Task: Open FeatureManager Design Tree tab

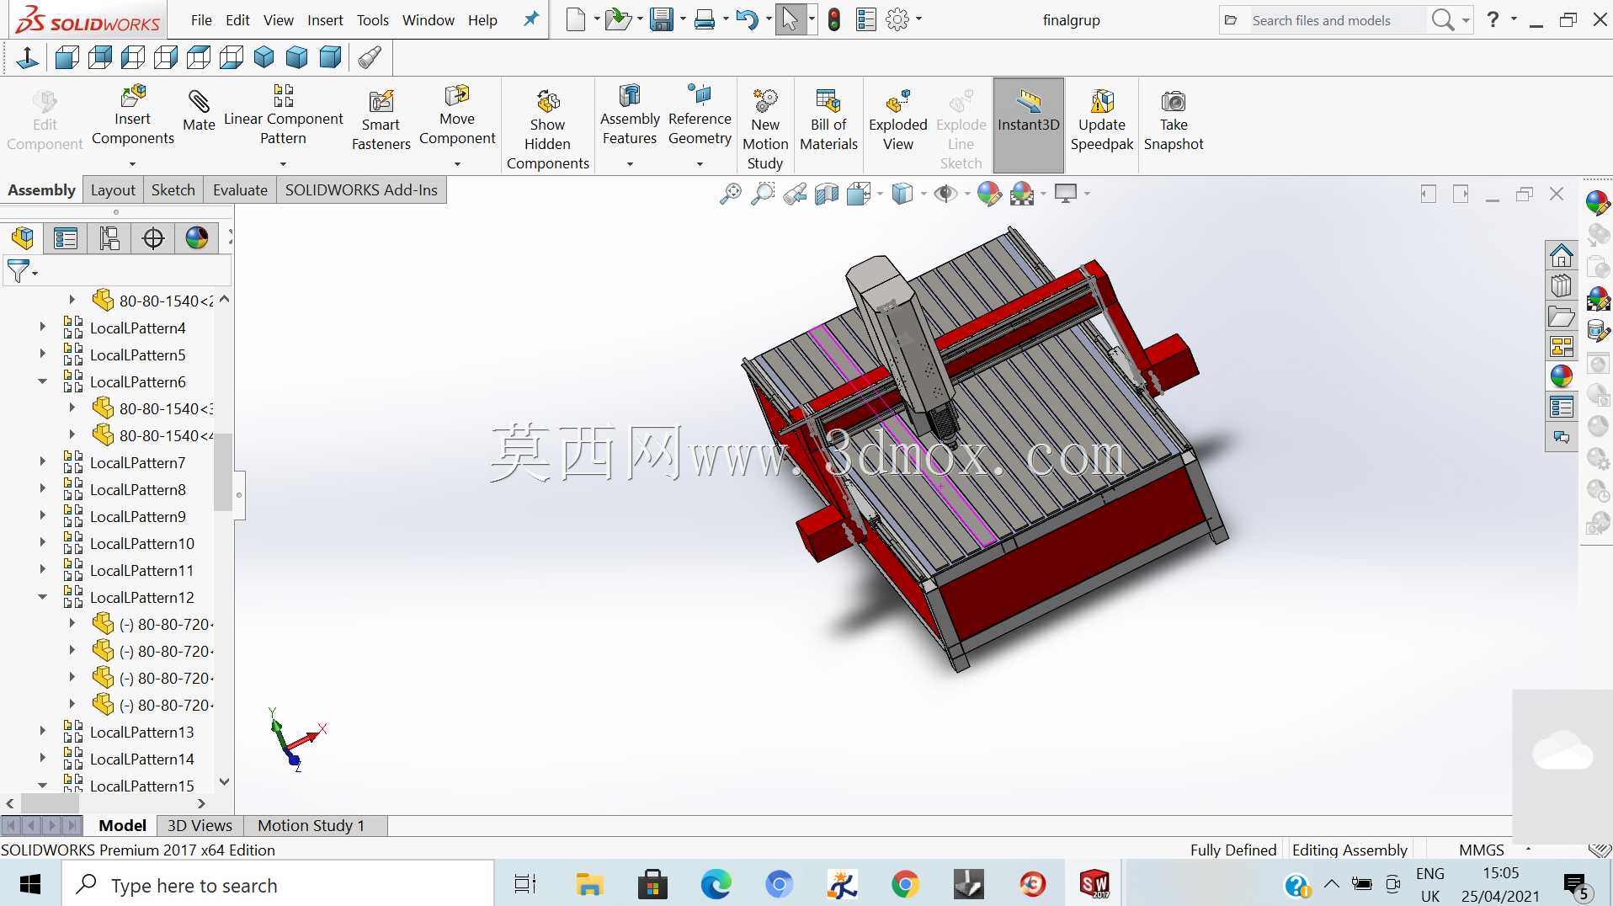Action: (x=23, y=238)
